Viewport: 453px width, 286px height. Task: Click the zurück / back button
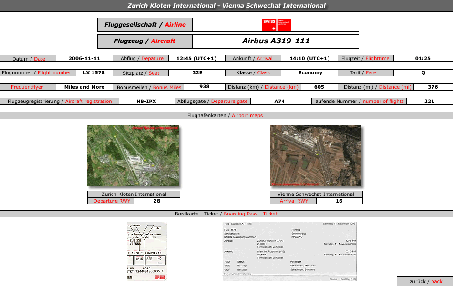pos(425,281)
